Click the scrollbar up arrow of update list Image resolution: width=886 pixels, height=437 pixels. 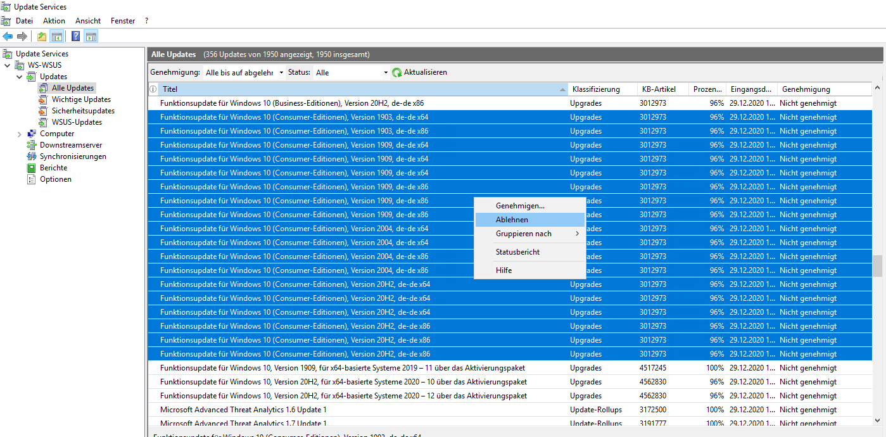click(x=877, y=87)
